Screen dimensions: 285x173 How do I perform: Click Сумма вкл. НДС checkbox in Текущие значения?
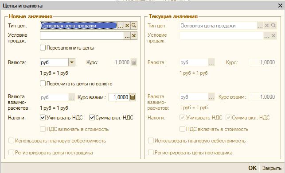pos(228,118)
